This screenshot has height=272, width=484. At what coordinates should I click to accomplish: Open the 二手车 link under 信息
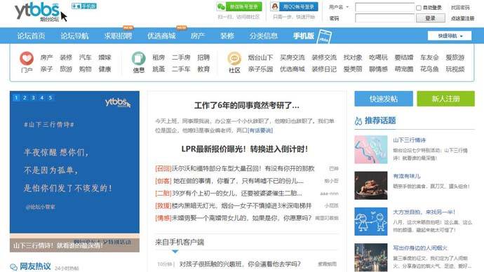click(x=181, y=69)
